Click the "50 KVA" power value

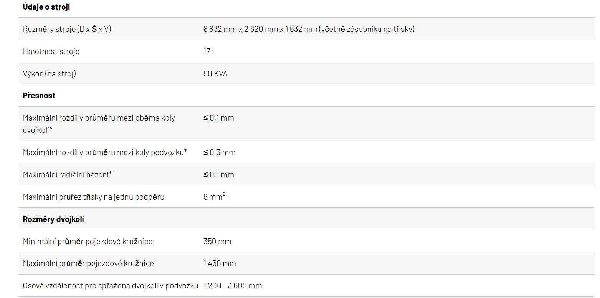coord(215,74)
